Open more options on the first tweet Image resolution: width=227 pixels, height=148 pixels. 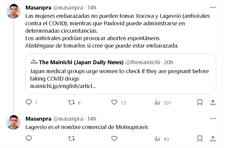[x=213, y=7]
